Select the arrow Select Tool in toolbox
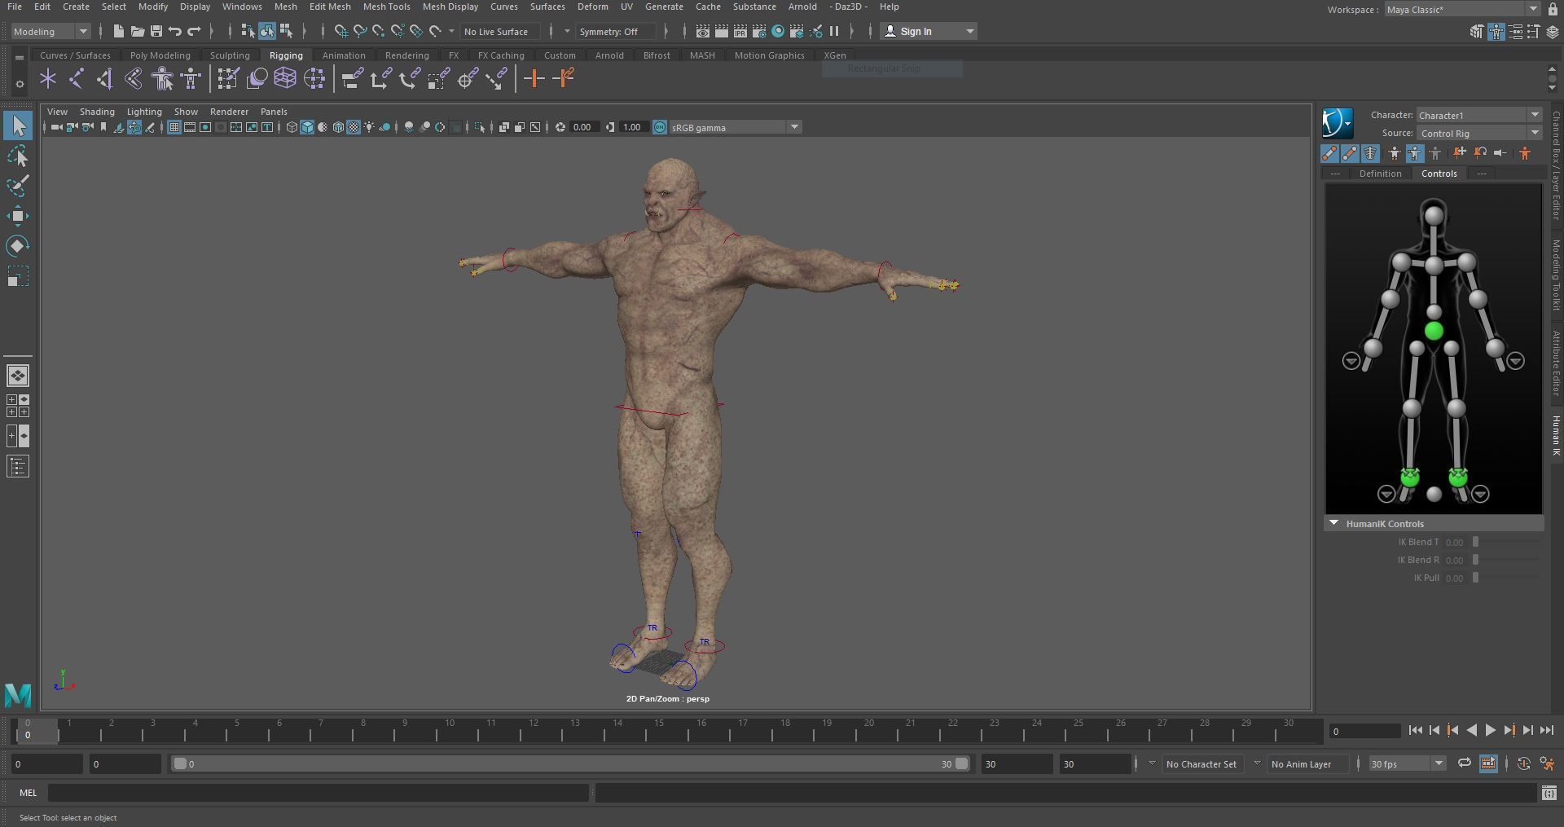Screen dimensions: 1564x827 (x=18, y=125)
